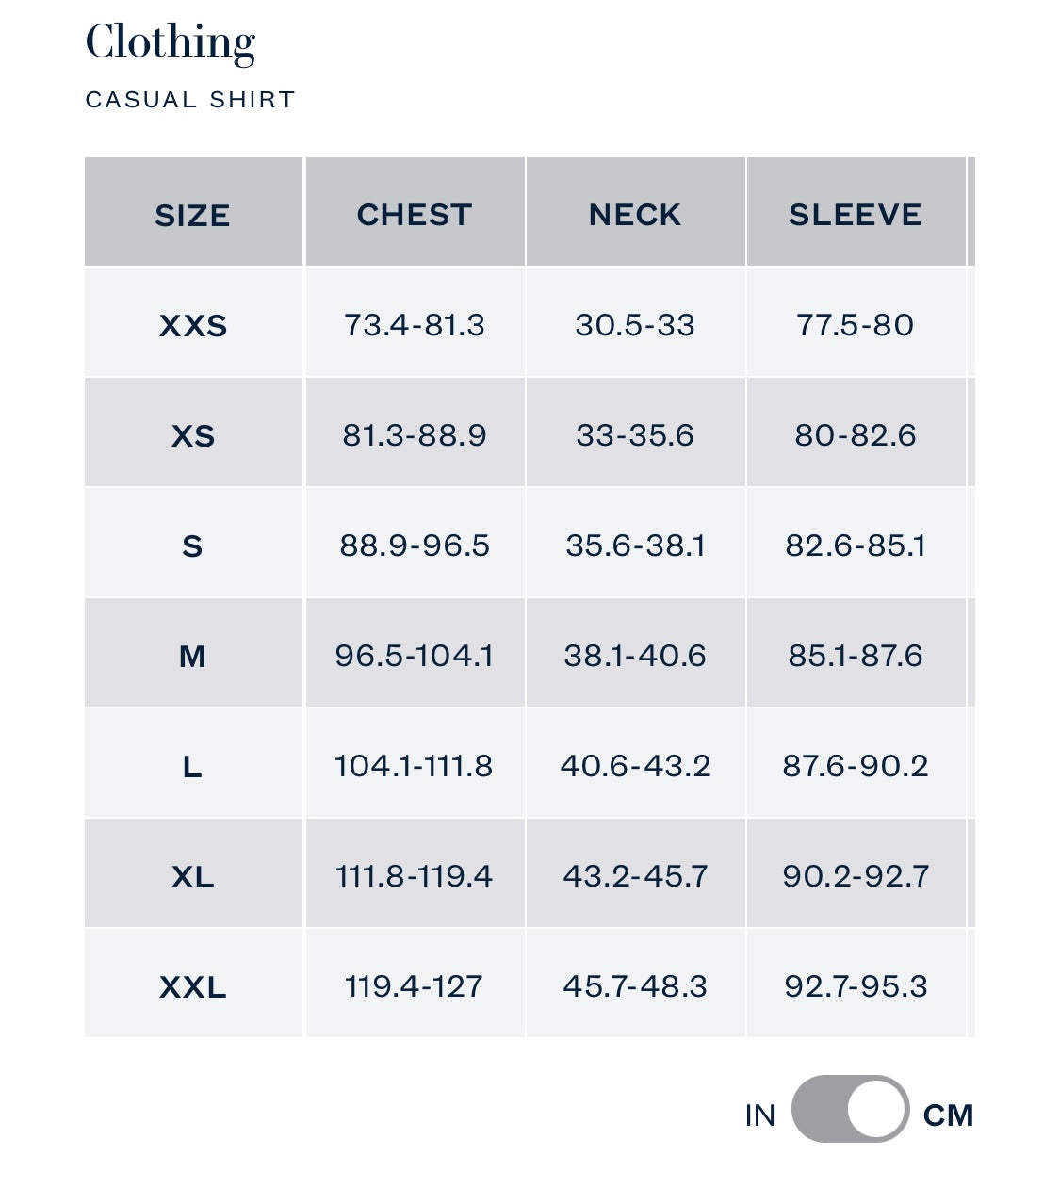
Task: Click the CASUAL SHIRT subtitle
Action: click(x=190, y=100)
